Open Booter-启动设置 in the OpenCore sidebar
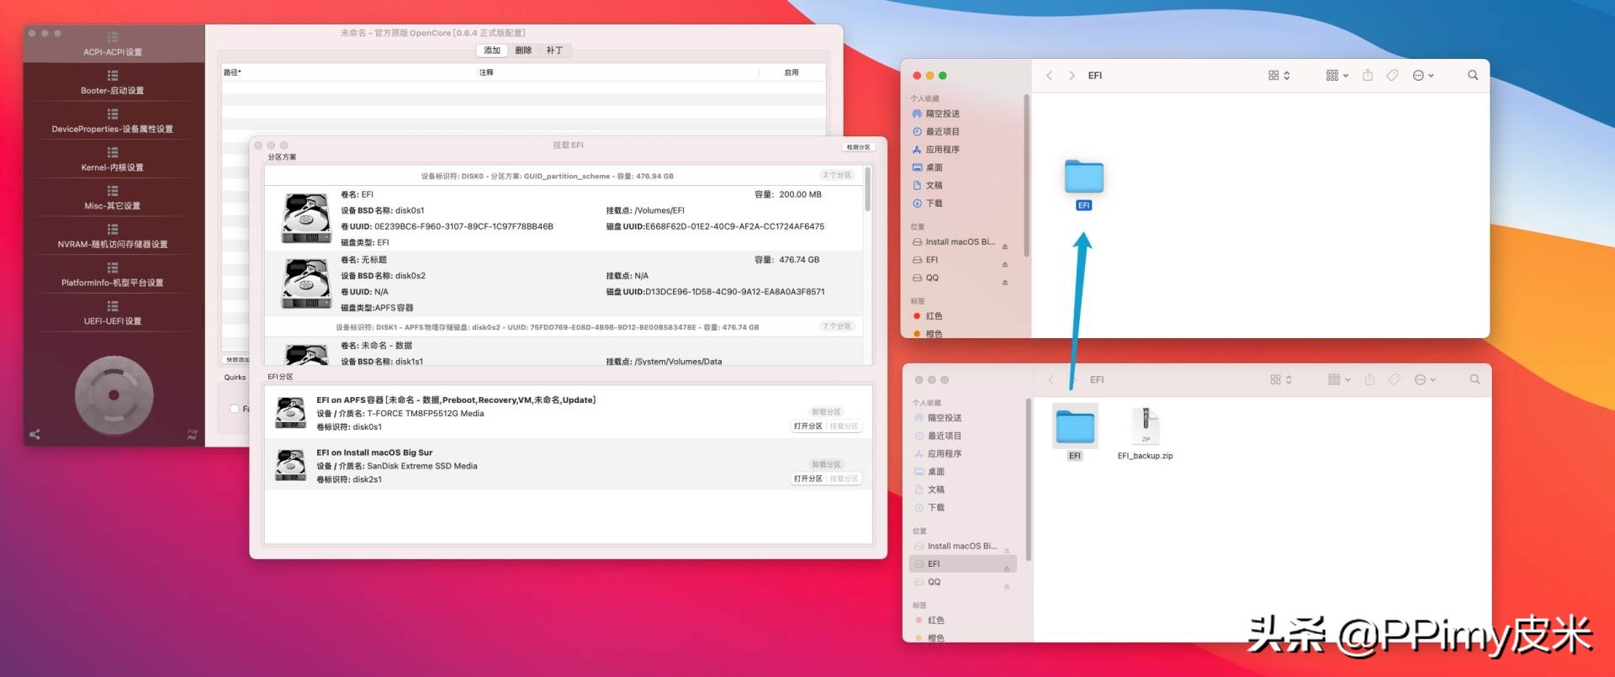1615x677 pixels. [113, 82]
